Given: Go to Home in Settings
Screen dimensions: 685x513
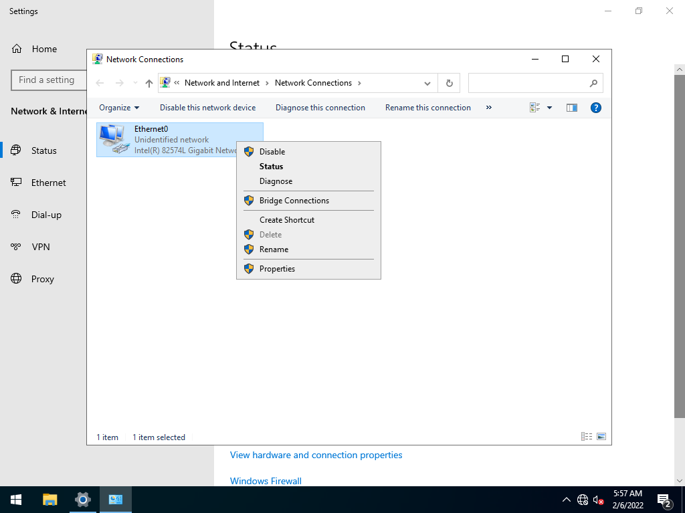Looking at the screenshot, I should tap(43, 49).
